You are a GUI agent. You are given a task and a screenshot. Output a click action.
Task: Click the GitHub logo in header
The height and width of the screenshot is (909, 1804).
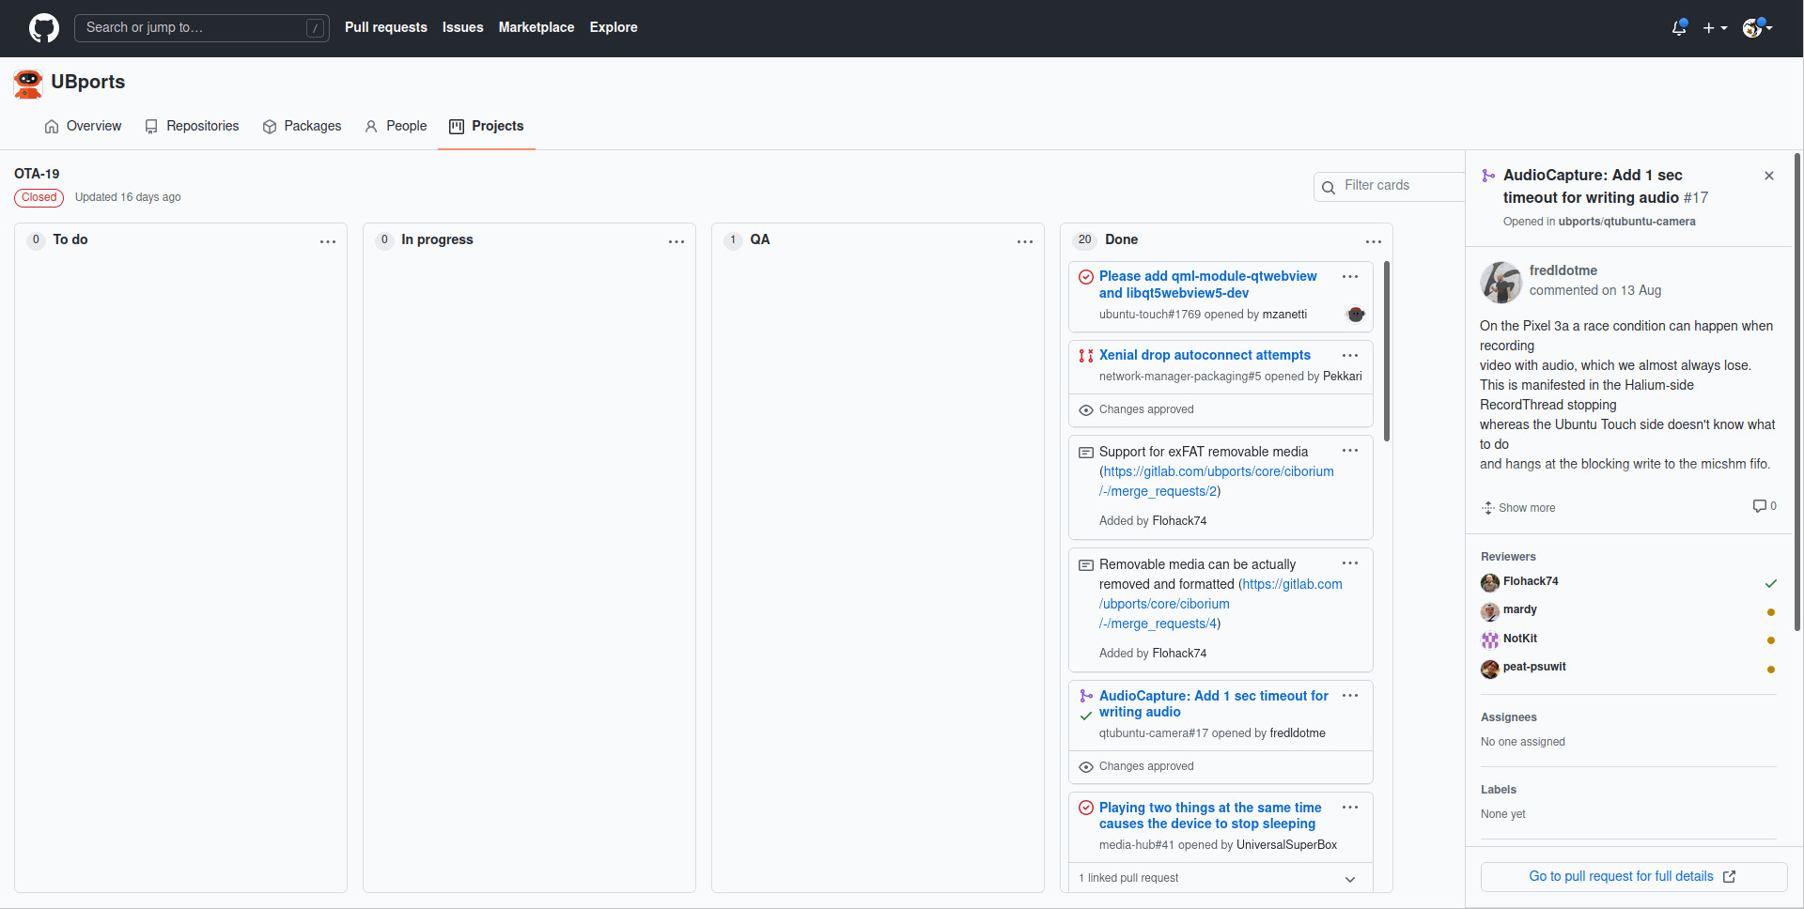(43, 28)
